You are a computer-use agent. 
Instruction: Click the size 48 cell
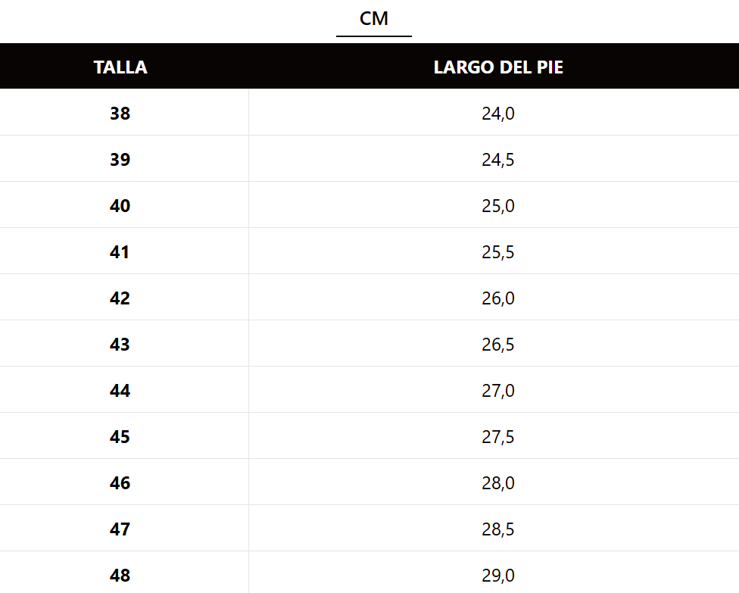[x=120, y=575]
